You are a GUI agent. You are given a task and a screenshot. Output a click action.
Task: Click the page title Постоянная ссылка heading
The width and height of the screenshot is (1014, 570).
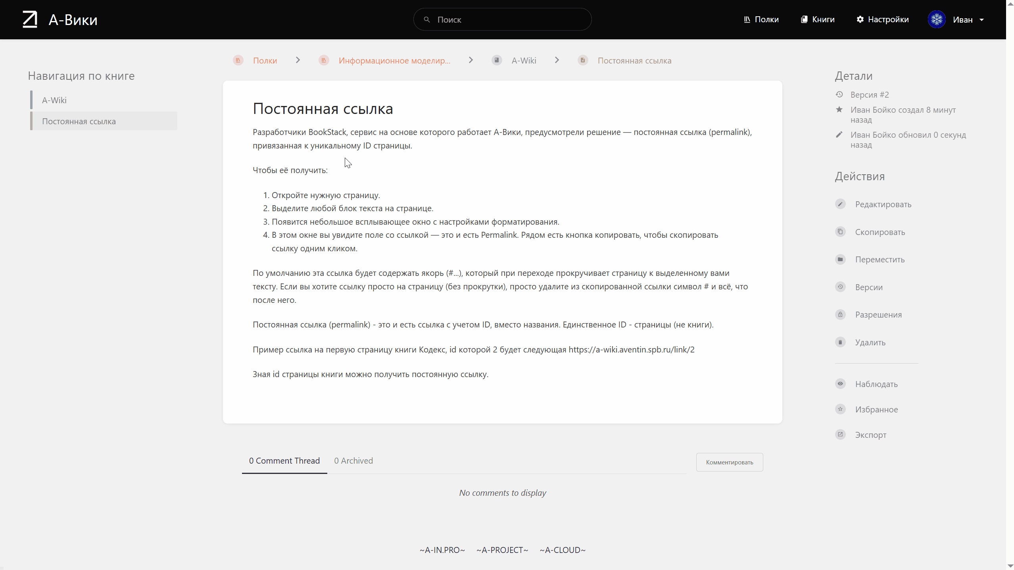(323, 109)
